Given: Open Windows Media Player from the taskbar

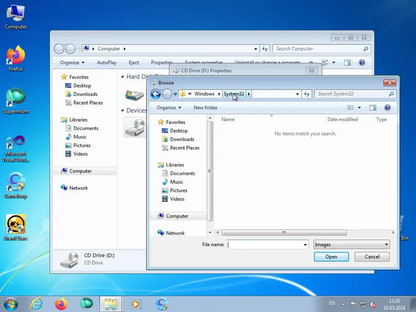Looking at the screenshot, I should tap(136, 304).
